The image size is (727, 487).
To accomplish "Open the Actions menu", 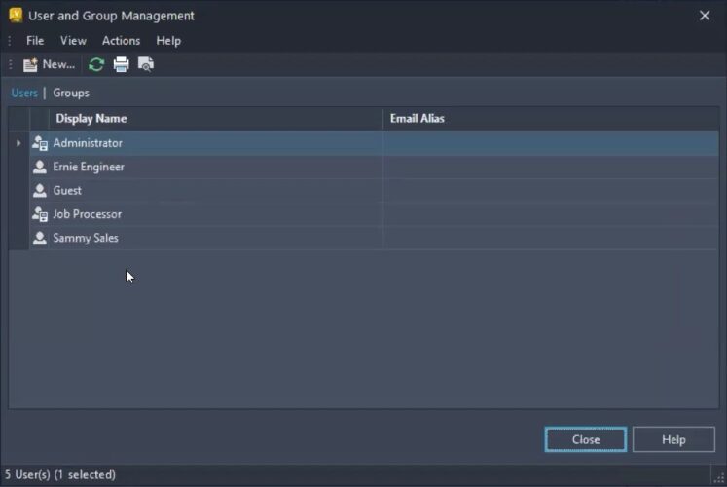I will pyautogui.click(x=121, y=41).
